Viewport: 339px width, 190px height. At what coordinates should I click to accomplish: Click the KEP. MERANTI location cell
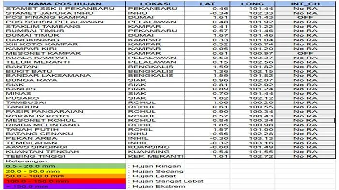[x=155, y=156]
